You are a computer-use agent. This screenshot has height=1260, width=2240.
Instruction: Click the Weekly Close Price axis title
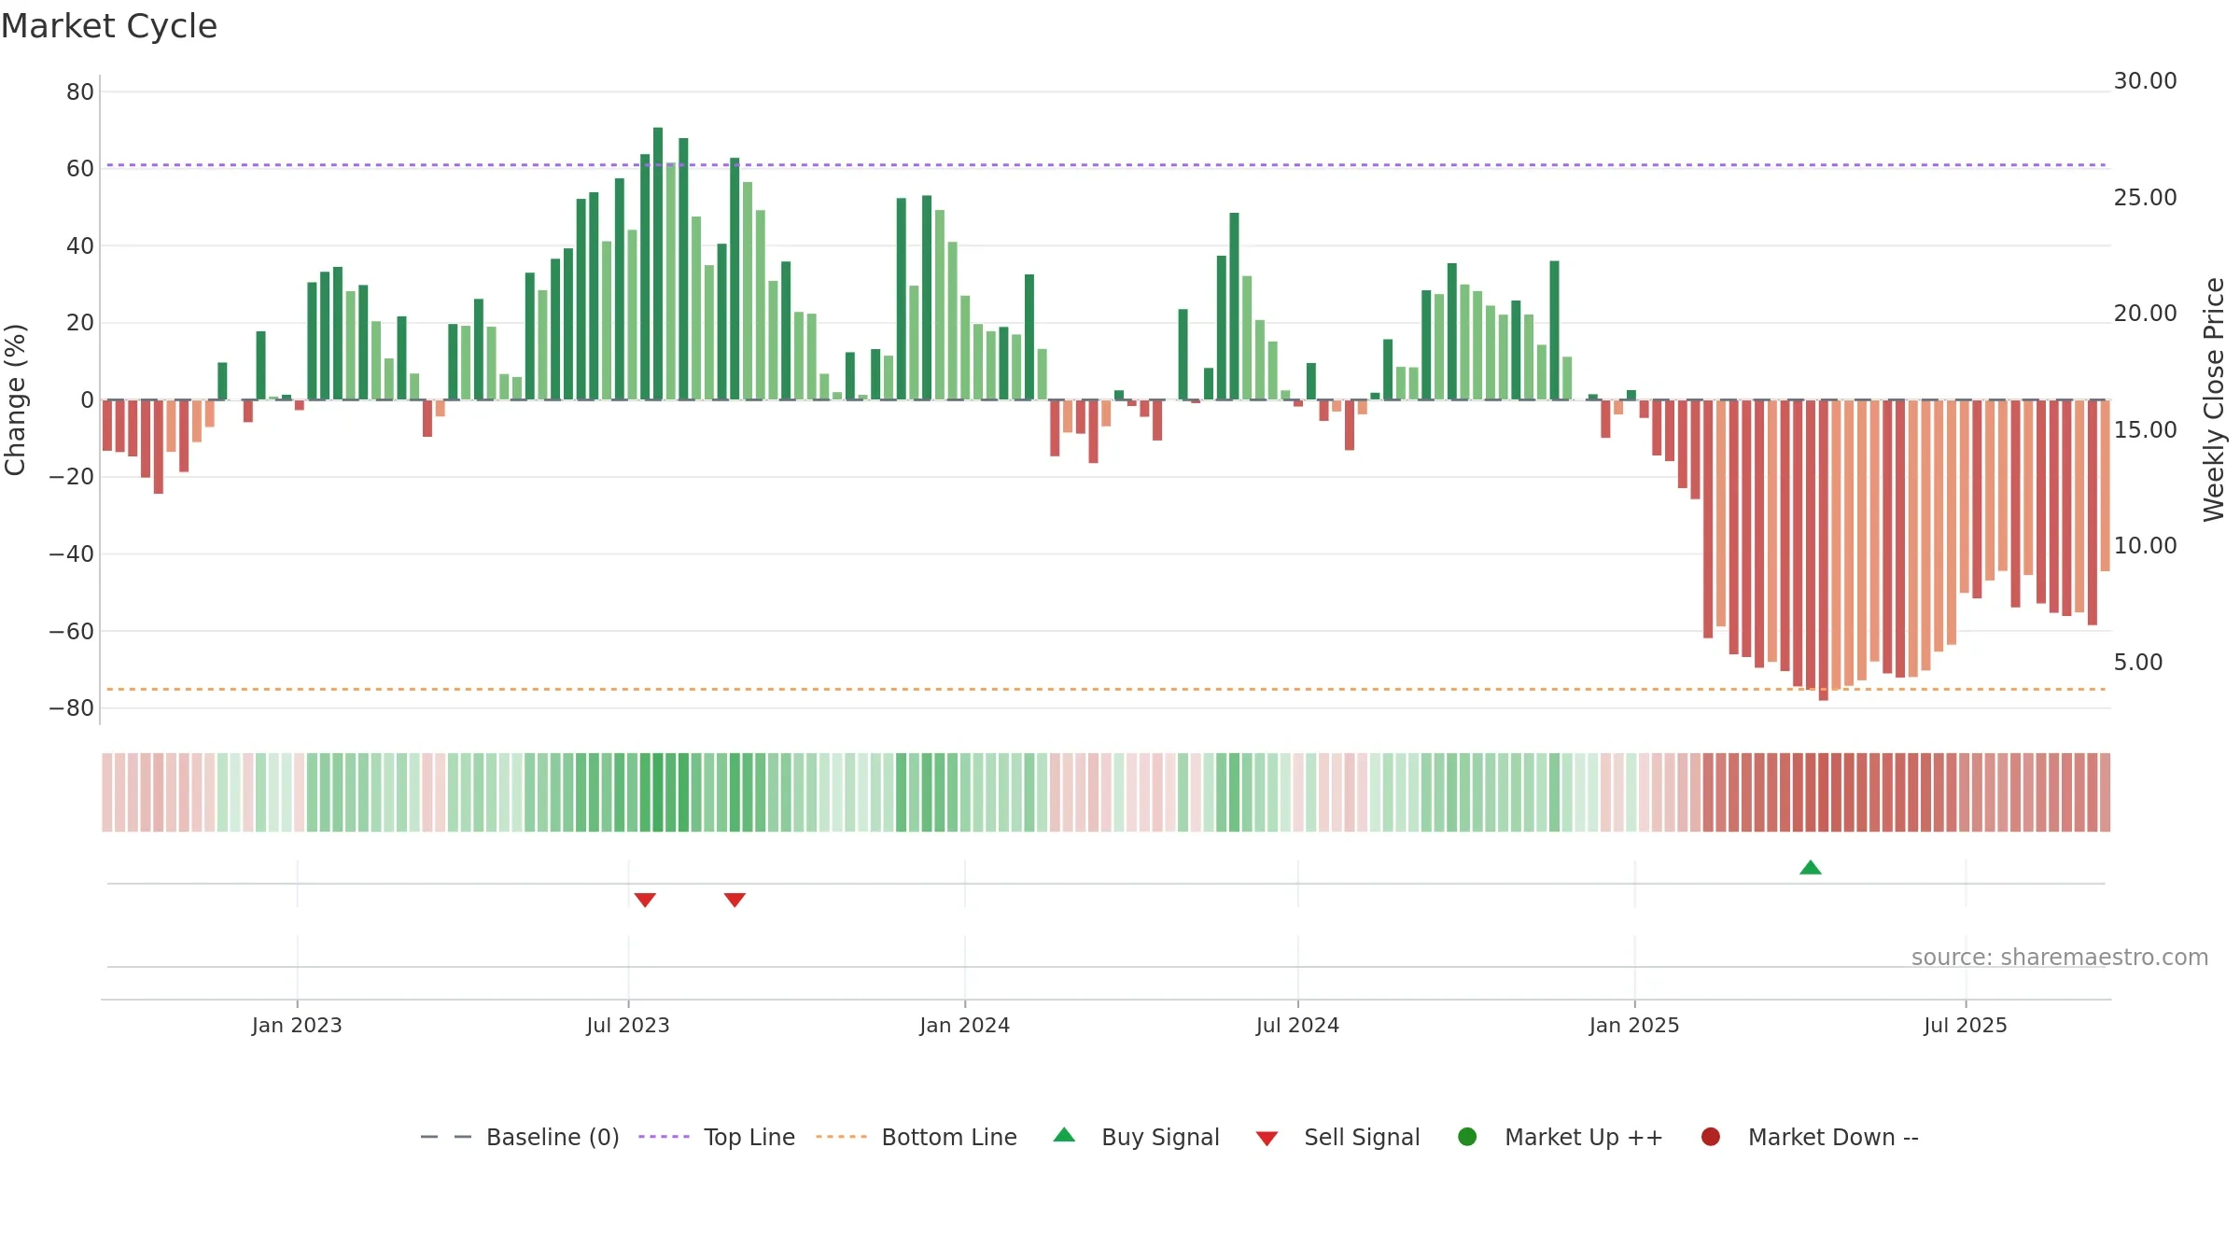[2214, 399]
